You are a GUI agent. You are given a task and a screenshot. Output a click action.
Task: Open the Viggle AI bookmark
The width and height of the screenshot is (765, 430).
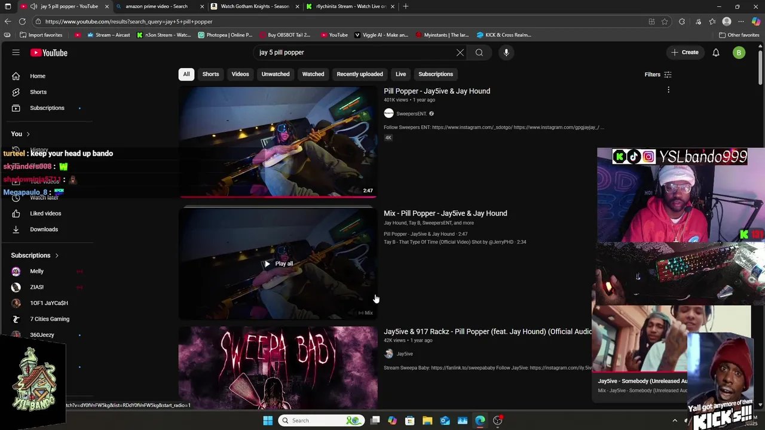point(381,35)
